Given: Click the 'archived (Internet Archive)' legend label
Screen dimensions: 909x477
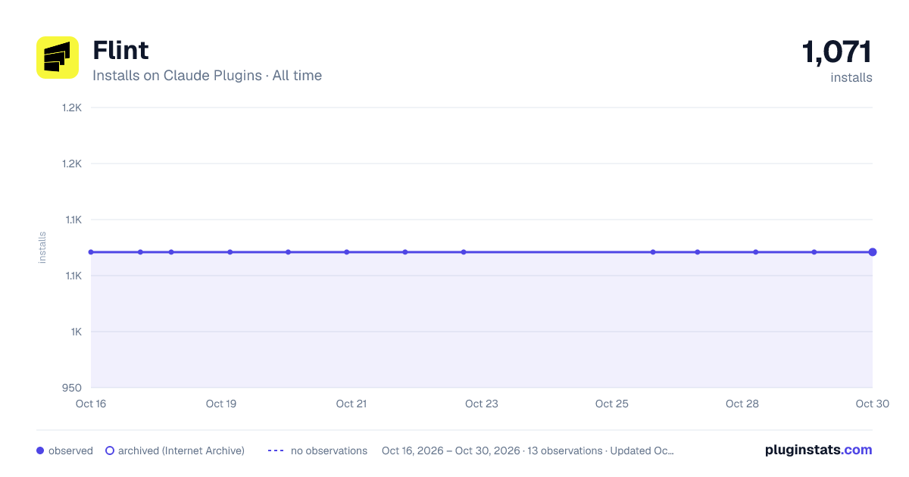Looking at the screenshot, I should pos(181,450).
